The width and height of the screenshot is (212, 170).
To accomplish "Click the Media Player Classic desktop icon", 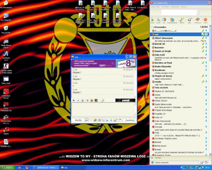I will coord(6,44).
